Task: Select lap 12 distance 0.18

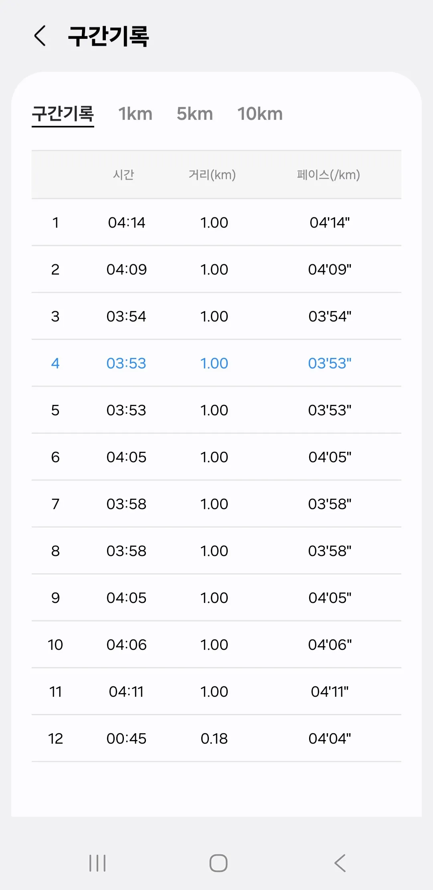Action: coord(214,738)
